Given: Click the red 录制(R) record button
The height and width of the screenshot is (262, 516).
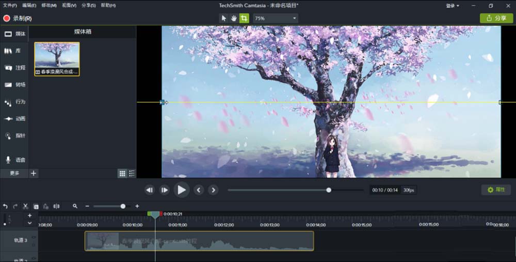Looking at the screenshot, I should 18,19.
